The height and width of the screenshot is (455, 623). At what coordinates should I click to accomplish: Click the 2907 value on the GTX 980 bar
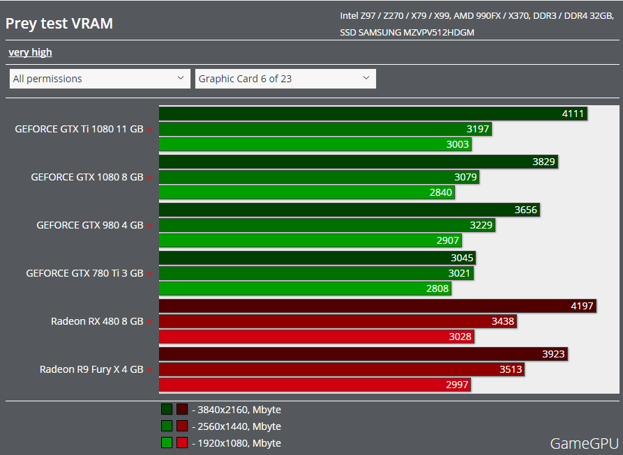[x=448, y=240]
